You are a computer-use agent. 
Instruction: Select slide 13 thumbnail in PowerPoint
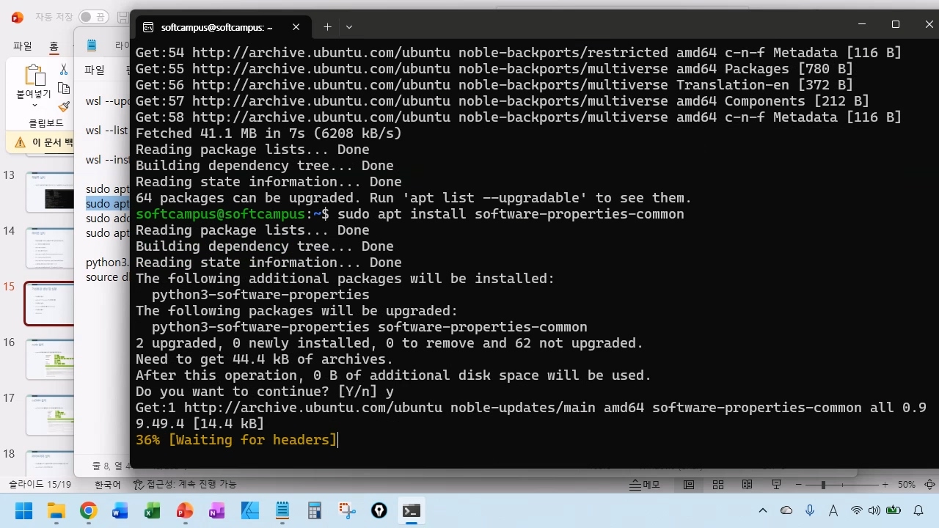tap(50, 192)
